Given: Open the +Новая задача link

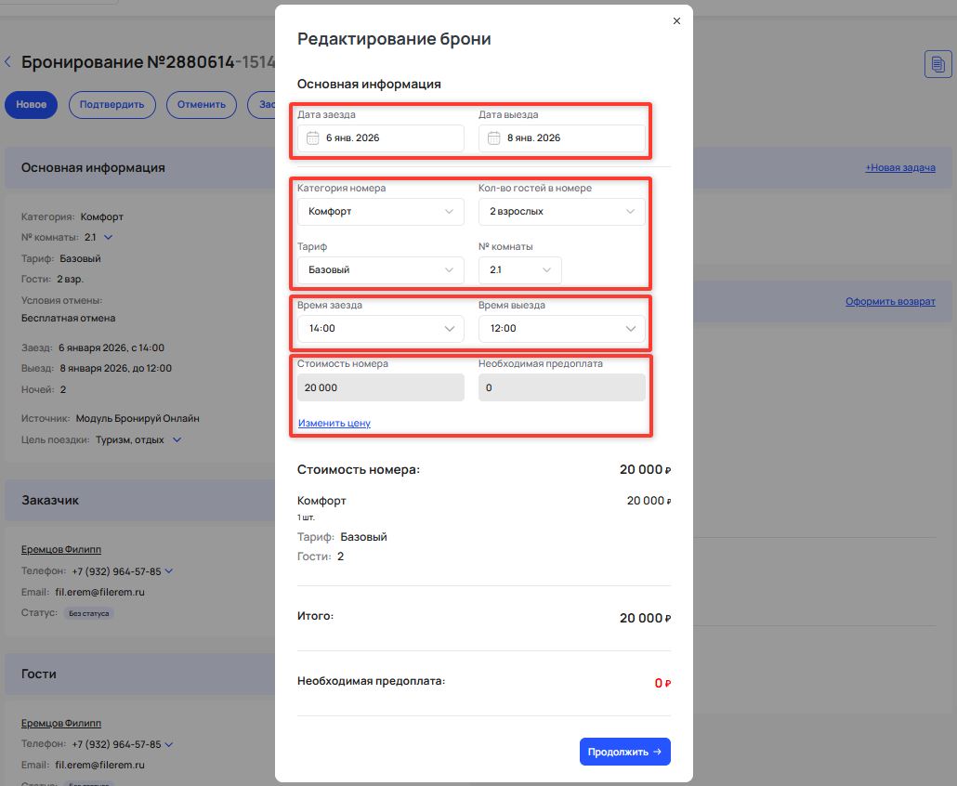Looking at the screenshot, I should point(899,168).
